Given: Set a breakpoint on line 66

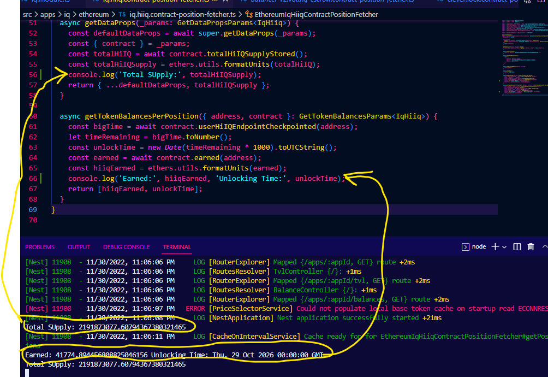Looking at the screenshot, I should coord(25,178).
